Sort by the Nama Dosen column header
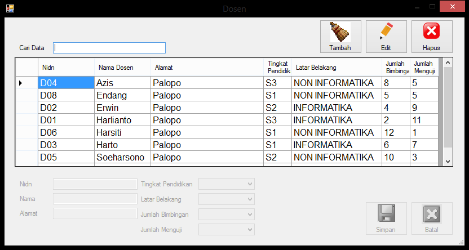This screenshot has width=469, height=250. coord(122,68)
